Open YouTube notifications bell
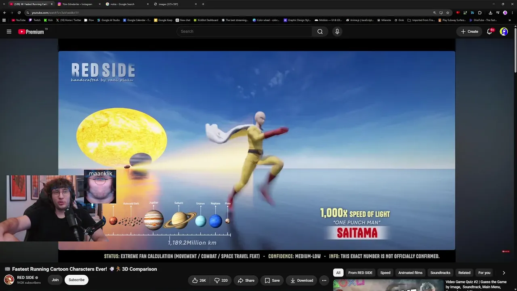 tap(490, 32)
